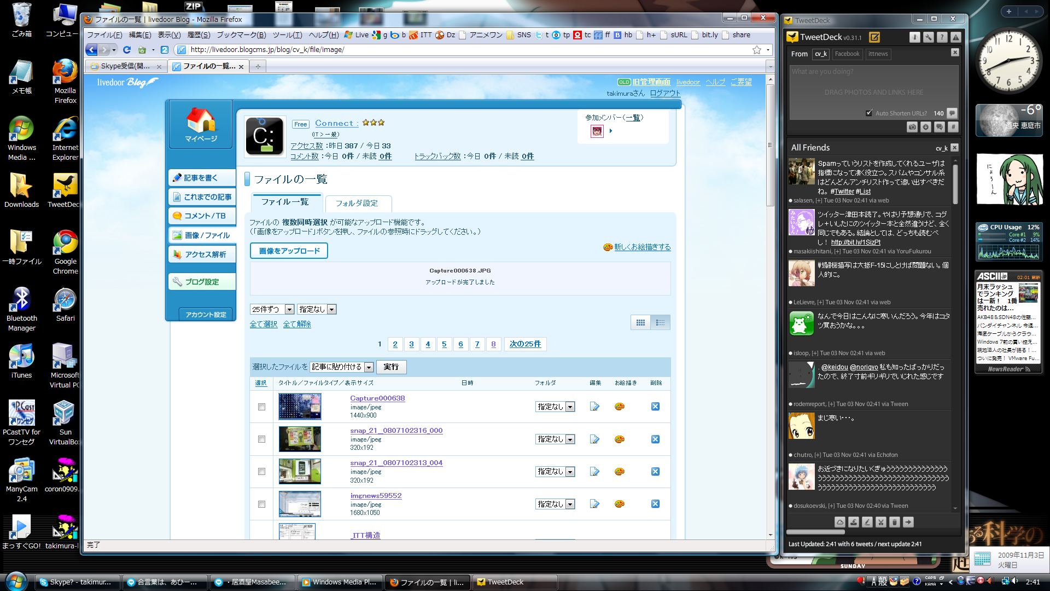1050x591 pixels.
Task: Check the snap_21_0807102313_004 selection box
Action: click(x=261, y=472)
